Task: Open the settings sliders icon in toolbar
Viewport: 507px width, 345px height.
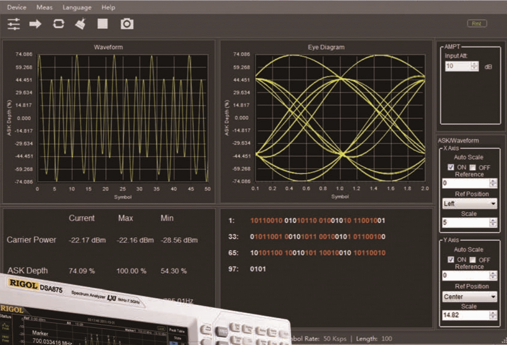Action: (x=14, y=24)
